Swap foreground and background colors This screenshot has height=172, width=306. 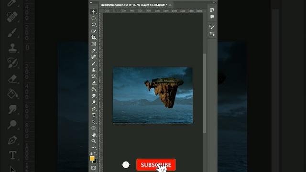tap(96, 153)
